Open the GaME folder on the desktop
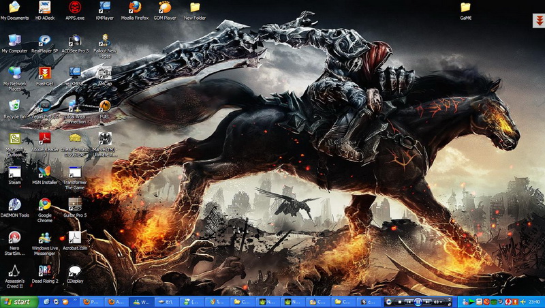The height and width of the screenshot is (308, 545). pyautogui.click(x=465, y=11)
